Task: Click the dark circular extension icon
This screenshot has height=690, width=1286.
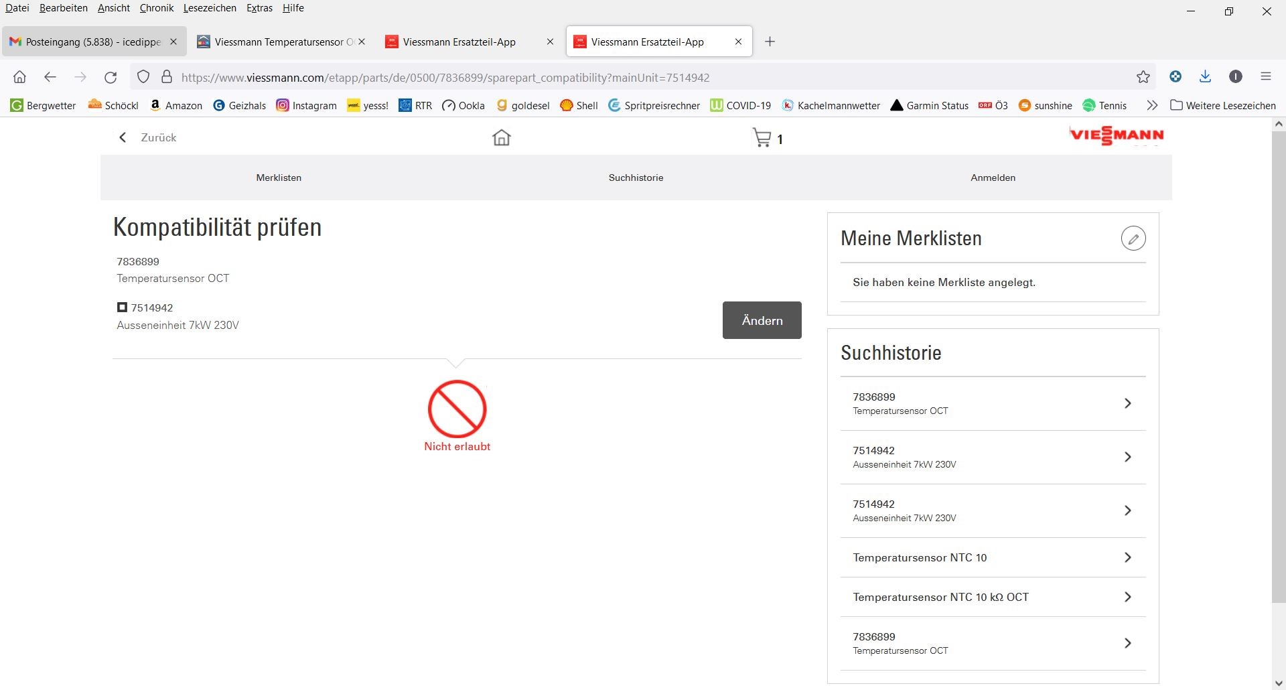Action: coord(1236,76)
